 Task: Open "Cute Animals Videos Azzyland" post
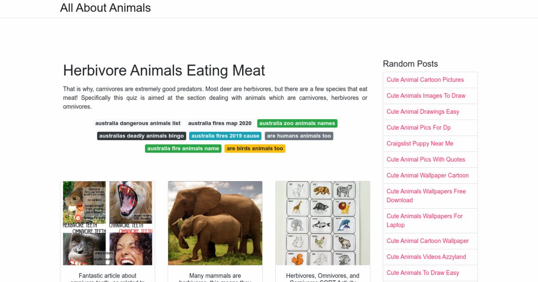(426, 257)
